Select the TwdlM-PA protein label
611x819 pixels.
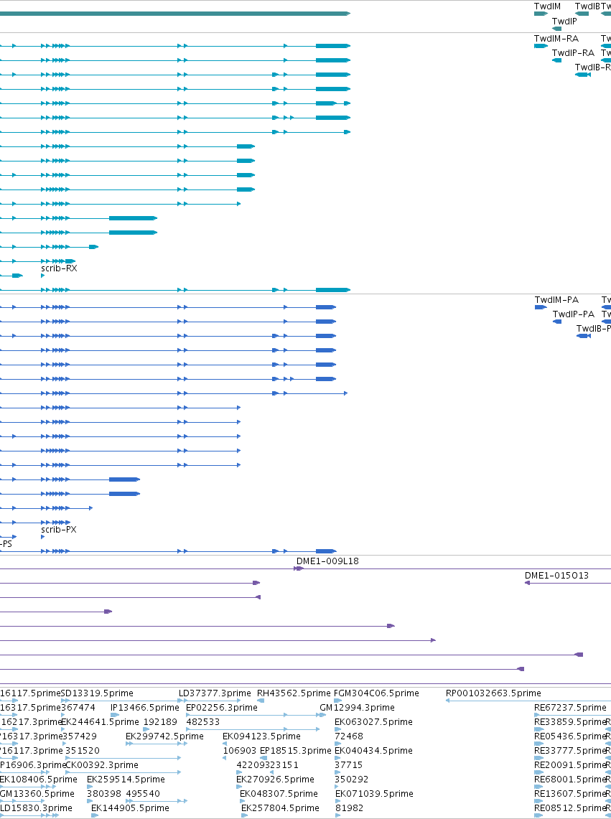pyautogui.click(x=556, y=300)
